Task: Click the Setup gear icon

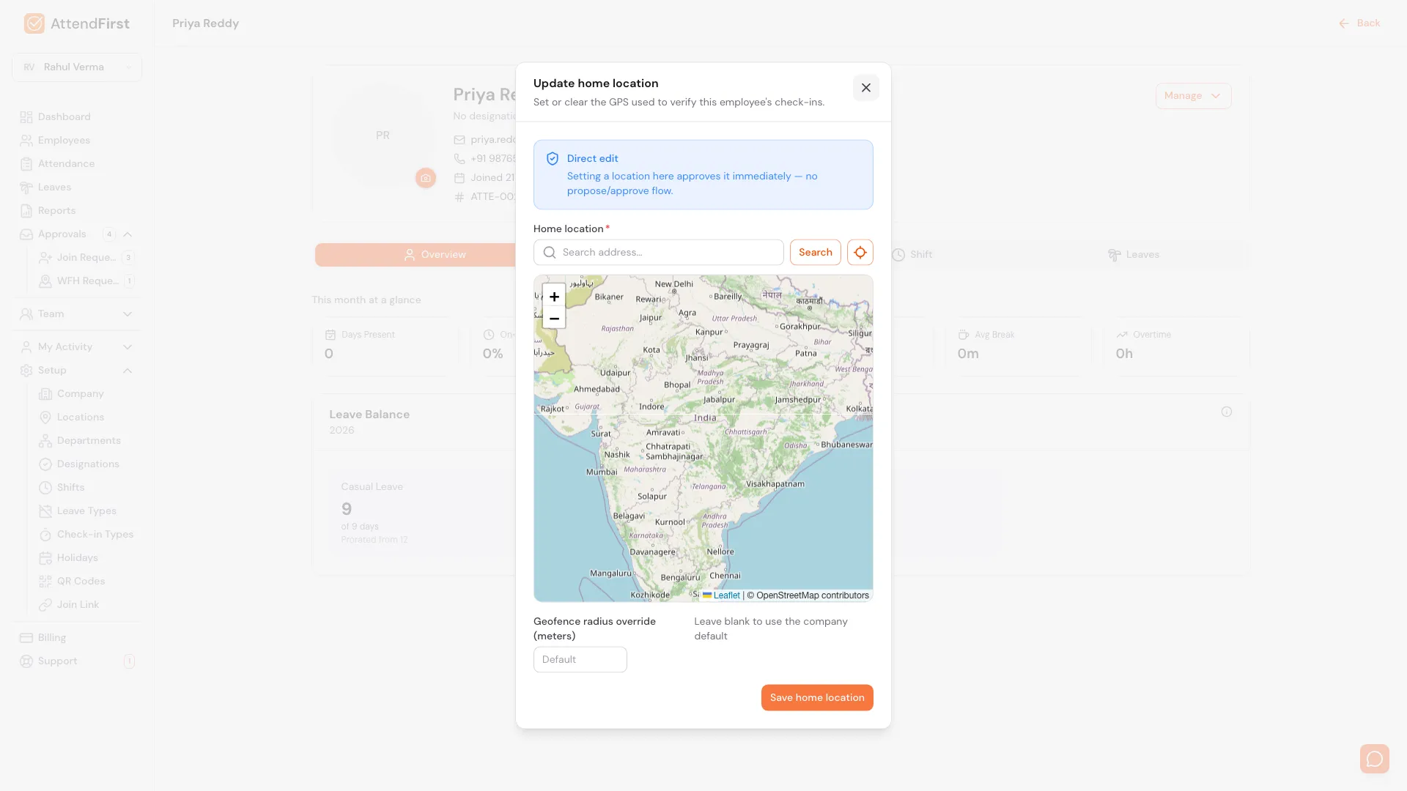Action: tap(26, 371)
